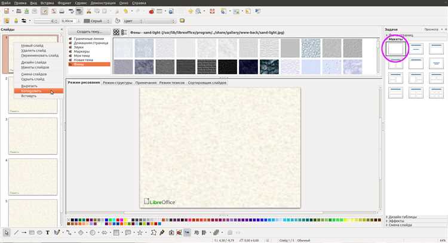Open the area fill type dropdown 'Цвет'
The width and height of the screenshot is (448, 243).
pyautogui.click(x=133, y=21)
